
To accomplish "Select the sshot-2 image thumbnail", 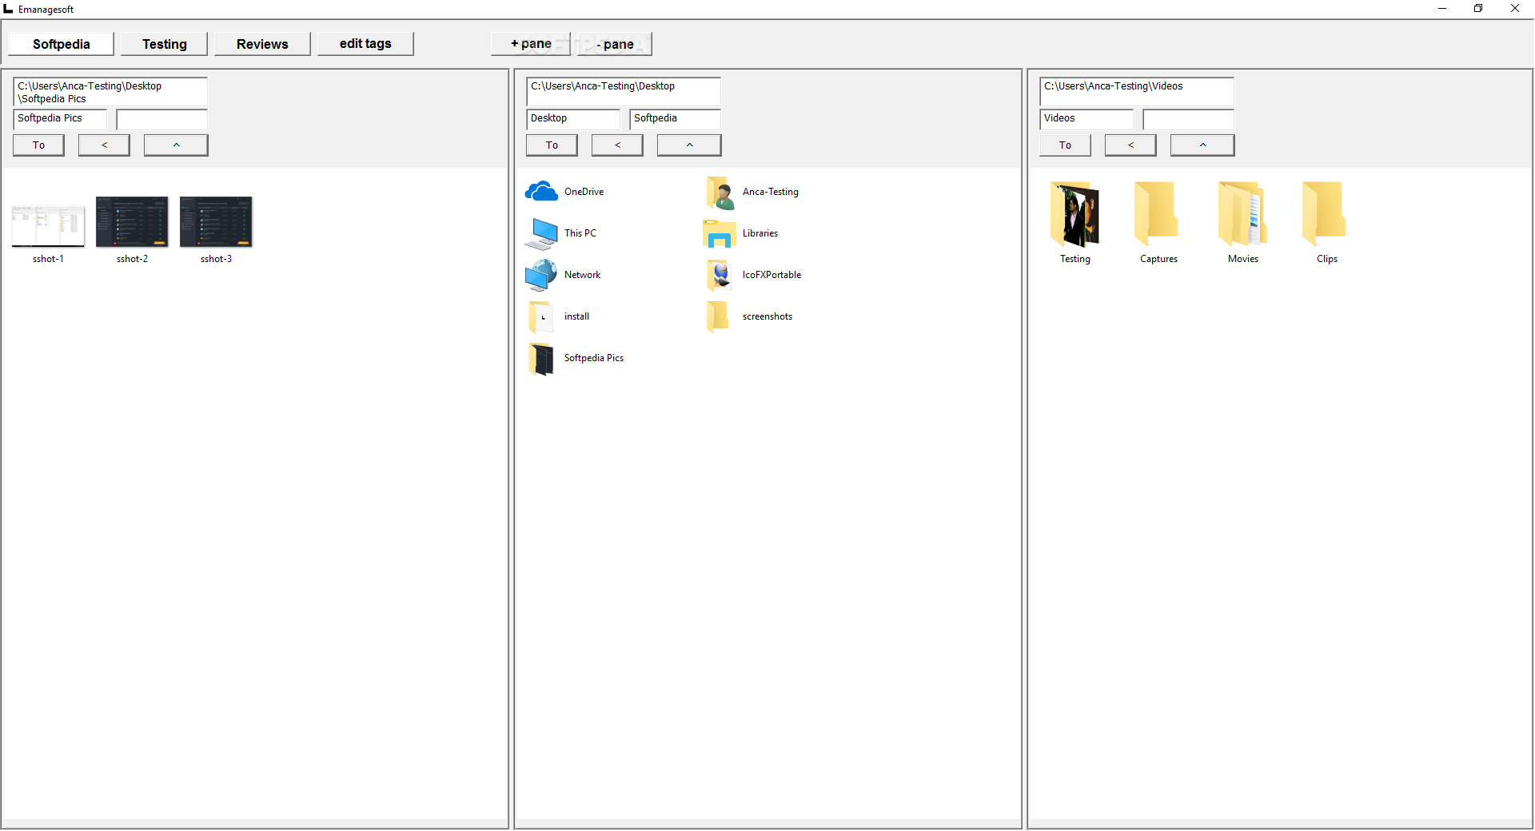I will pos(132,221).
